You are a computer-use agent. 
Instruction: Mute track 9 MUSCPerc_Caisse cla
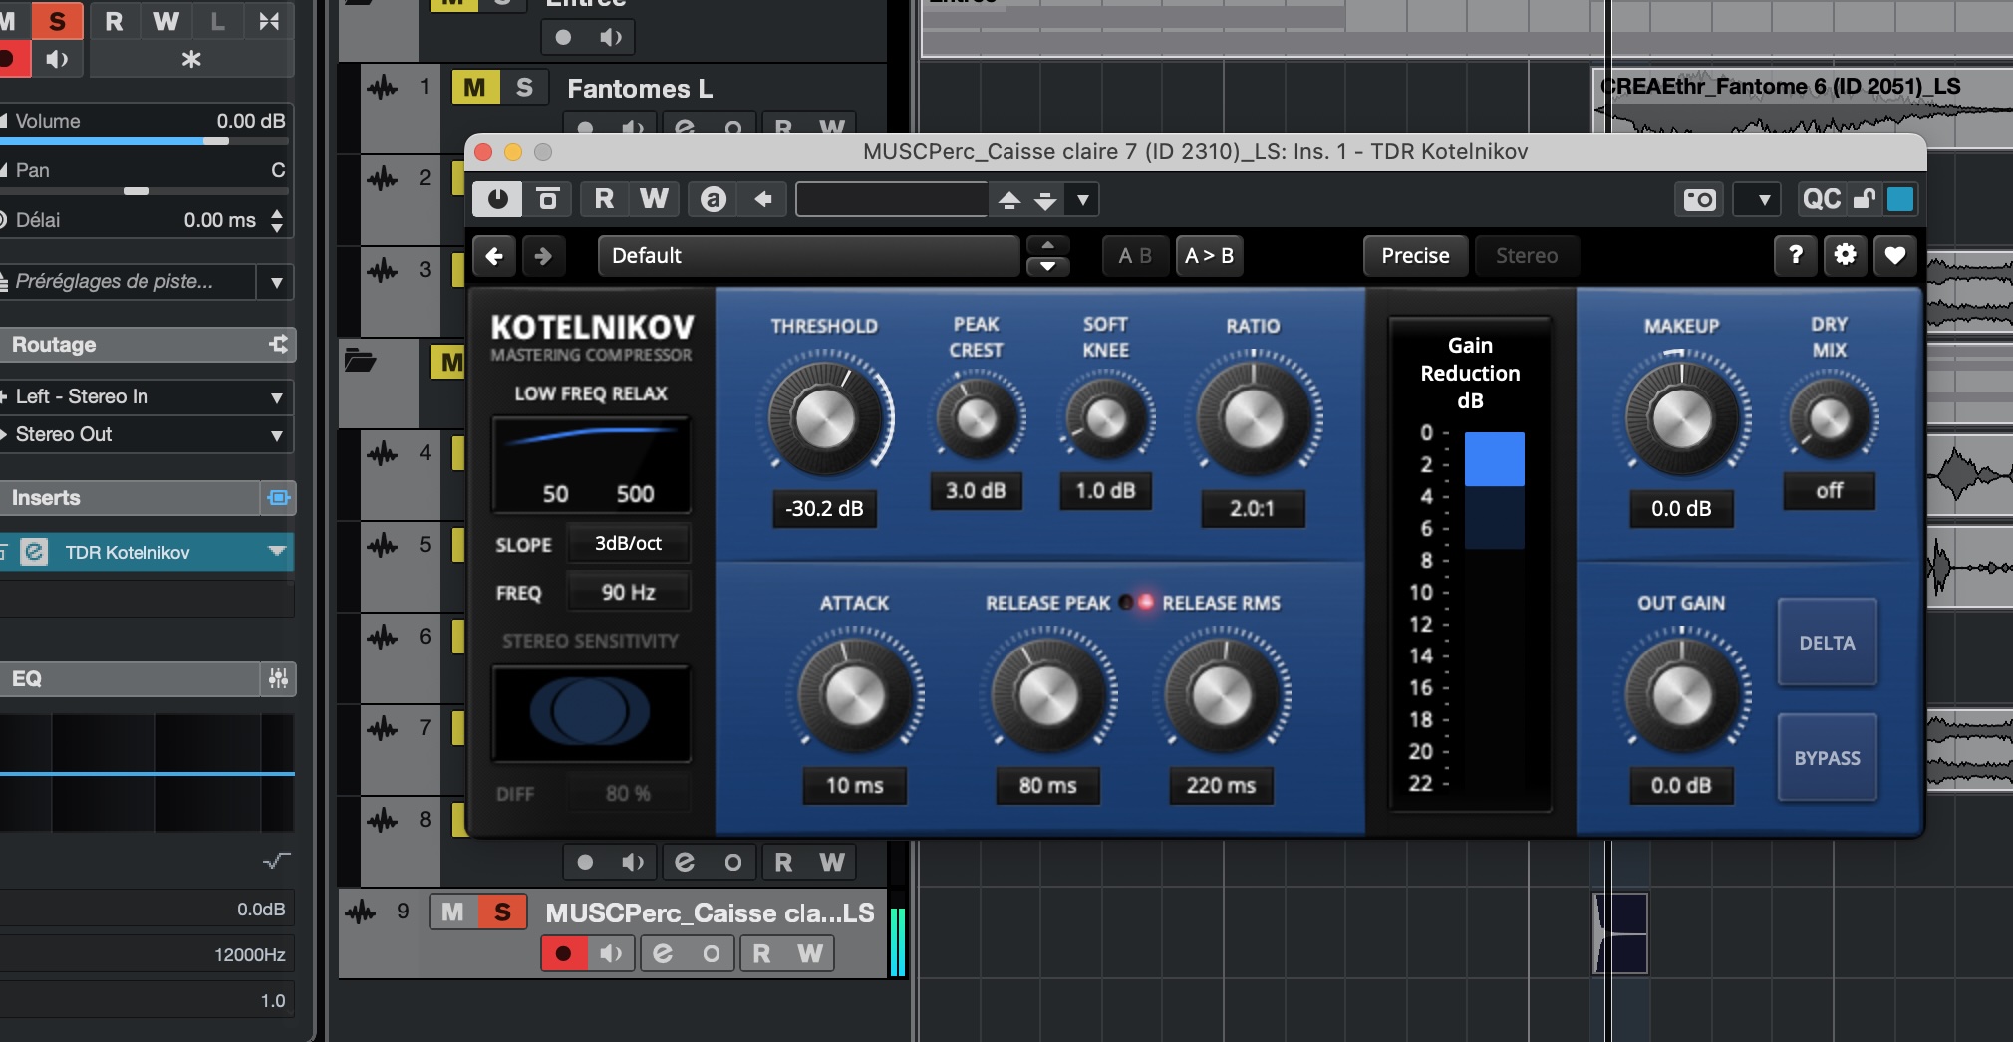point(452,912)
